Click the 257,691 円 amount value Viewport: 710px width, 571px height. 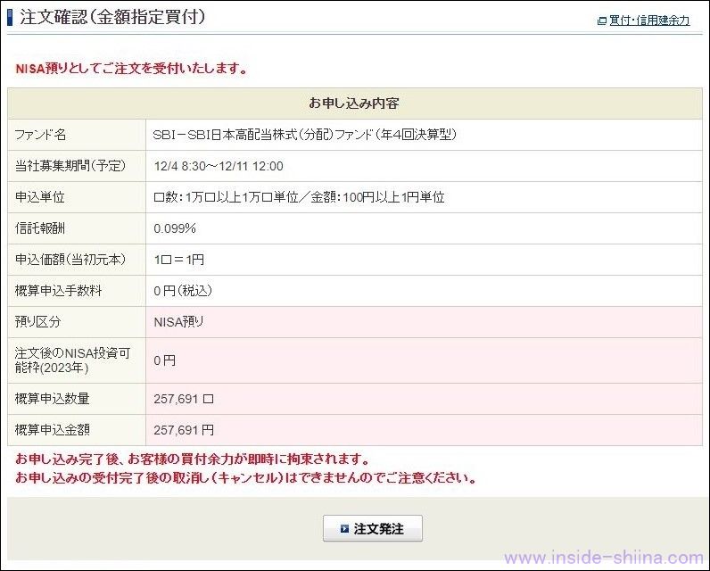click(184, 430)
